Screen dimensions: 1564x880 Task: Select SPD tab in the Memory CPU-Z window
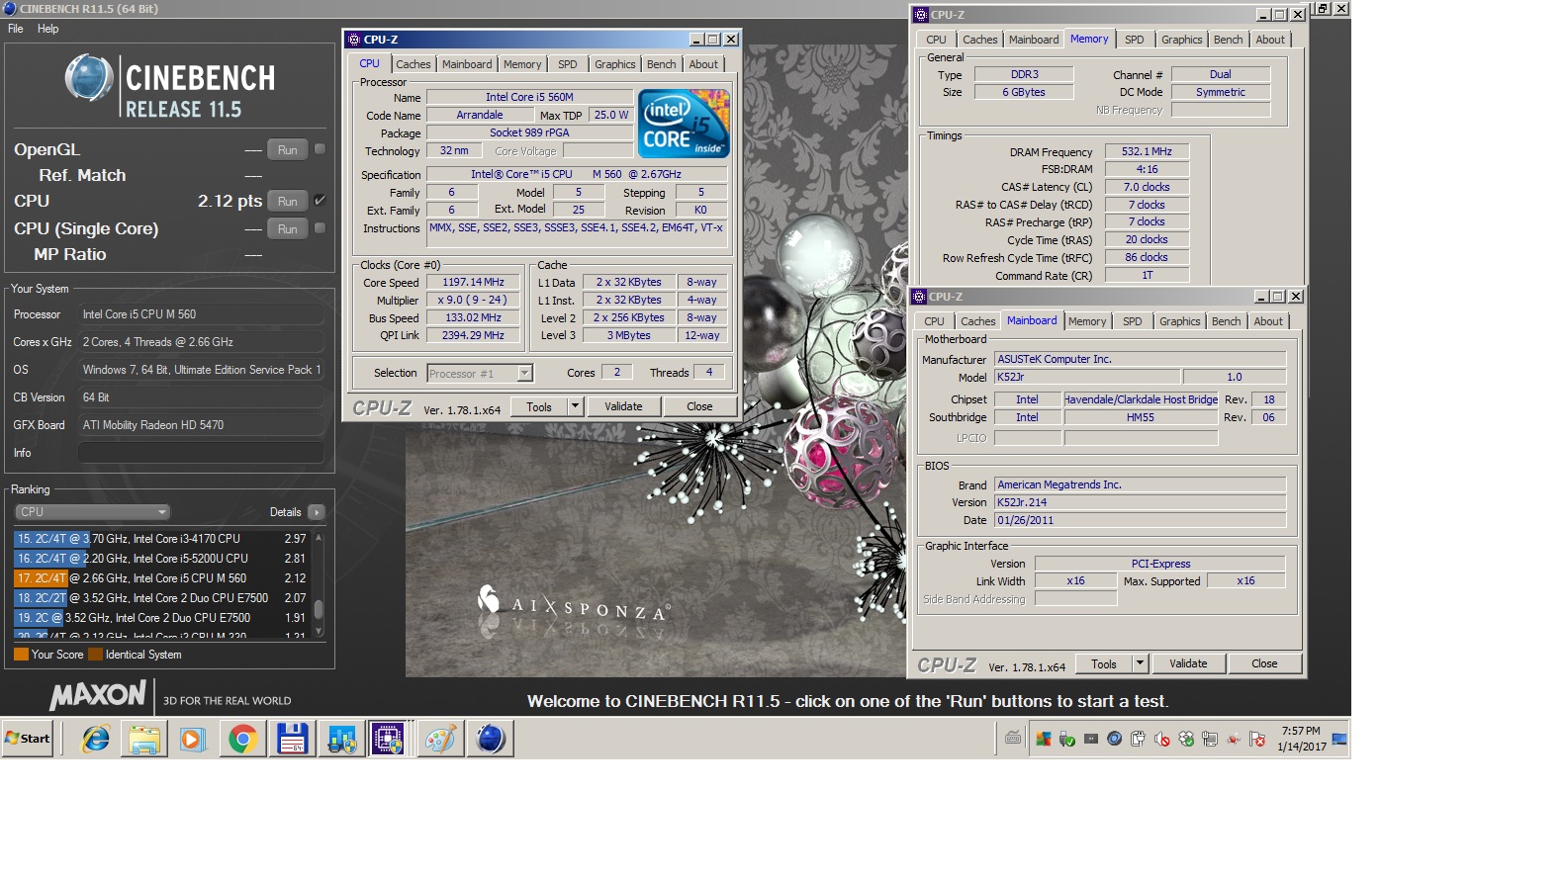pos(1134,40)
